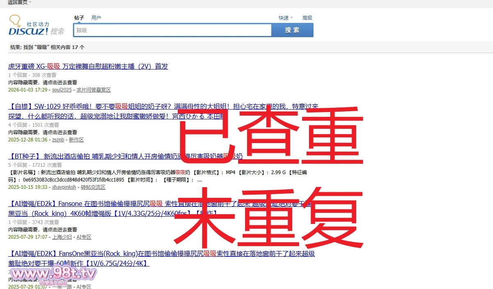Image resolution: width=493 pixels, height=289 pixels.
Task: View author profile zsznb
Action: pos(58,140)
